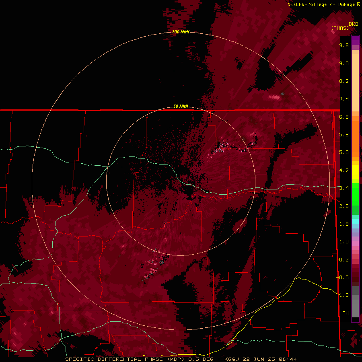Click the 9.8 value on the scale
Screen dimensions: 362x362
344,45
